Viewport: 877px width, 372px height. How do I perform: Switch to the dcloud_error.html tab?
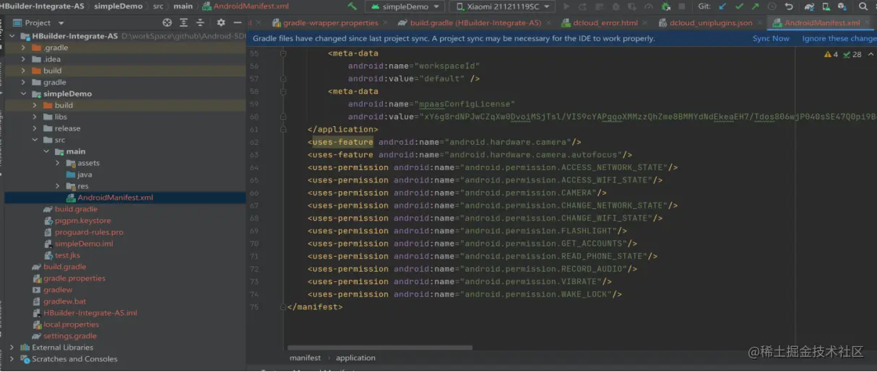click(x=605, y=23)
